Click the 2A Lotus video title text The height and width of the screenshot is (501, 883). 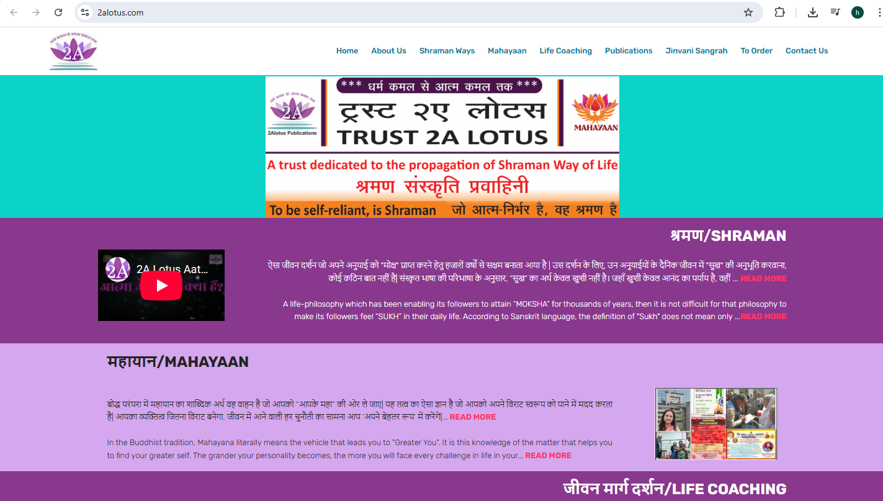click(x=173, y=269)
